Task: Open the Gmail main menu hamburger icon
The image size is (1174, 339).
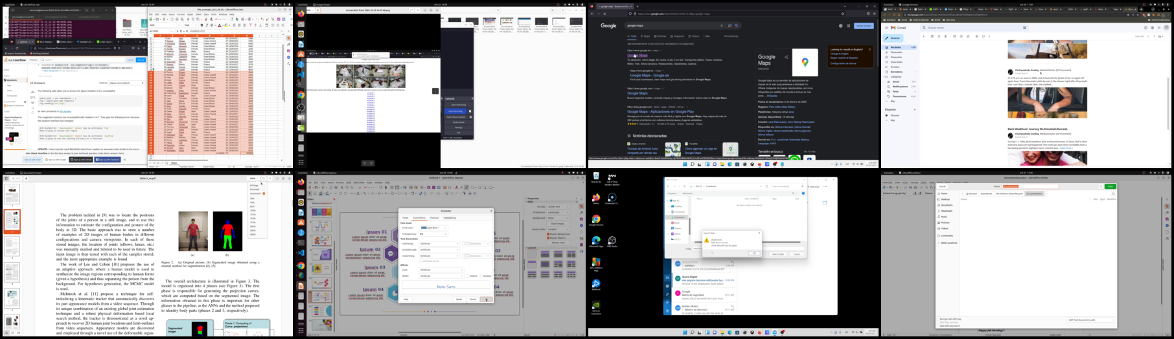Action: pos(886,28)
